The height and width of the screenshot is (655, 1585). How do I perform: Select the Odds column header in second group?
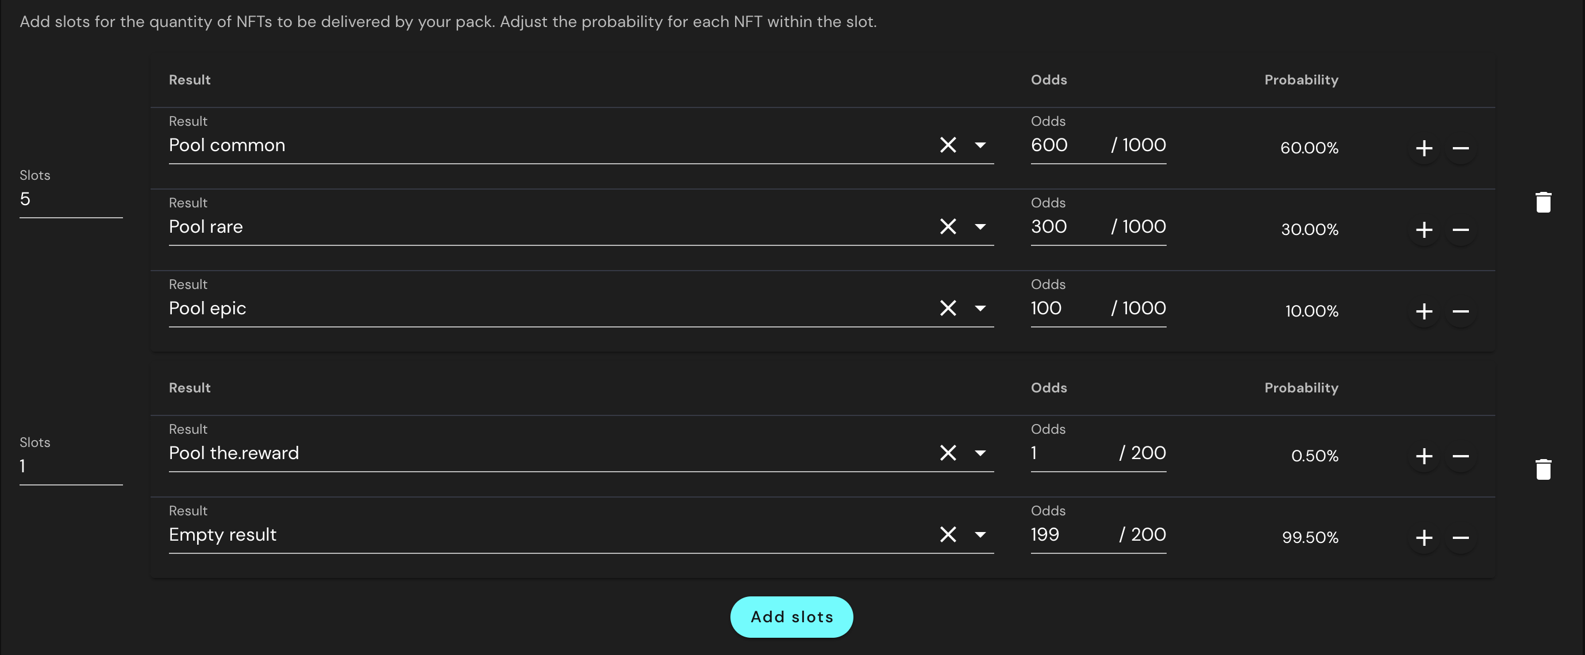click(1048, 387)
